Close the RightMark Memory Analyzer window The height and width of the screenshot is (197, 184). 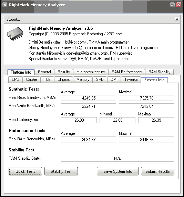point(178,5)
